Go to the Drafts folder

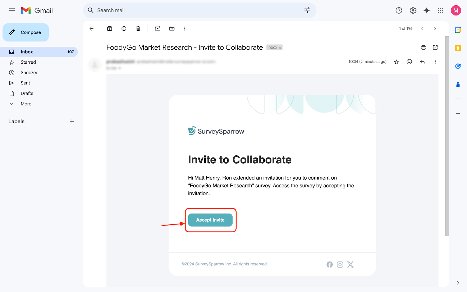[x=27, y=93]
